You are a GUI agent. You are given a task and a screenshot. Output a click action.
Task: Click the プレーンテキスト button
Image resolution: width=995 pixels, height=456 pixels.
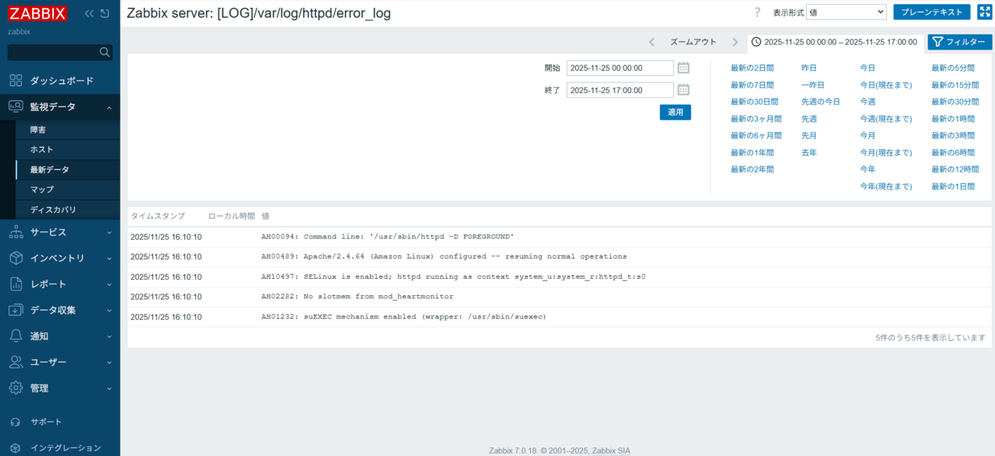[x=931, y=12]
